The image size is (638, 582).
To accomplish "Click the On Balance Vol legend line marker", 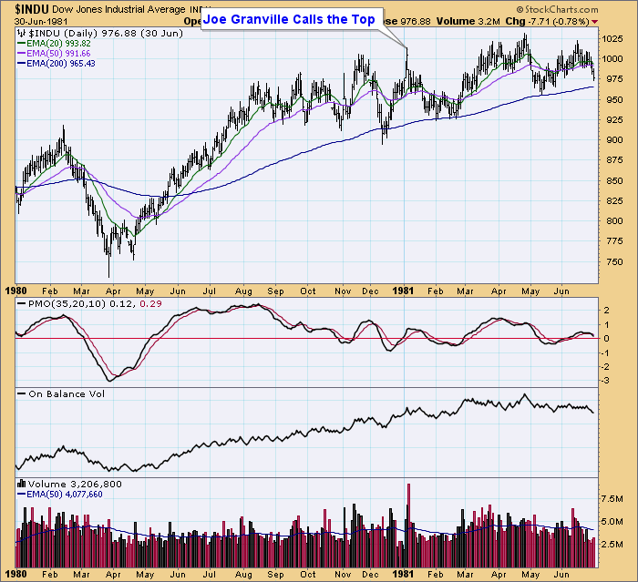I will coord(22,393).
